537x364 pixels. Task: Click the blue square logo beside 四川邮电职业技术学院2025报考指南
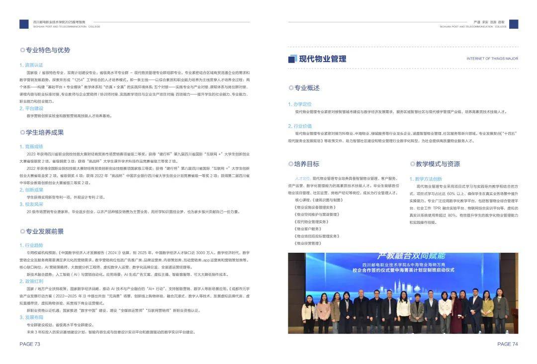point(24,24)
